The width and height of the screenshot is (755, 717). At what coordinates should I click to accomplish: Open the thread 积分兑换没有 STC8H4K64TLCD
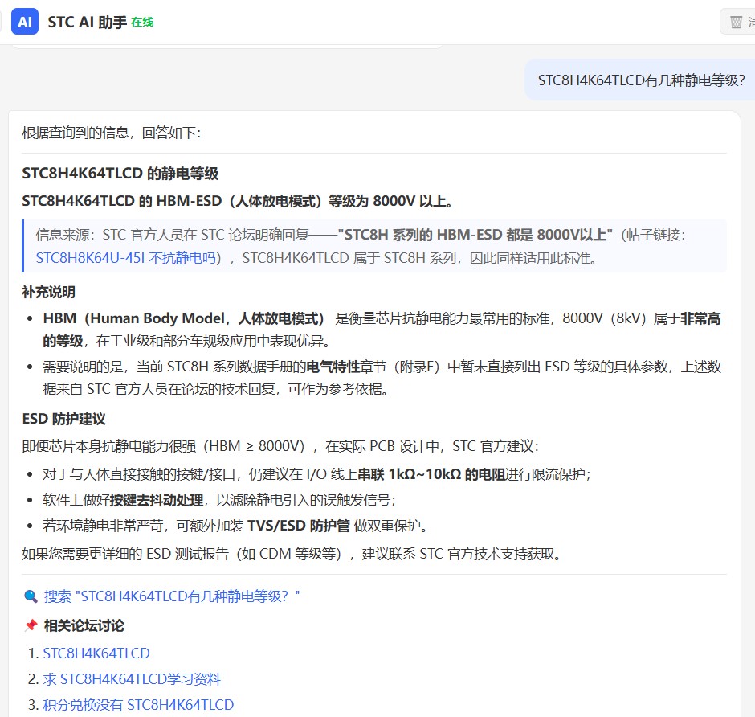coord(138,705)
